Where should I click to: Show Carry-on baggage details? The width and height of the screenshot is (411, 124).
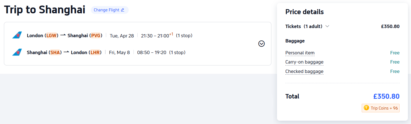pos(304,62)
